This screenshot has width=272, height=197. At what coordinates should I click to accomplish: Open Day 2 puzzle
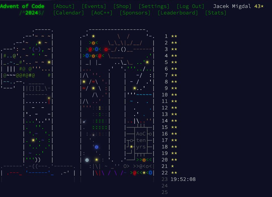[x=171, y=43]
